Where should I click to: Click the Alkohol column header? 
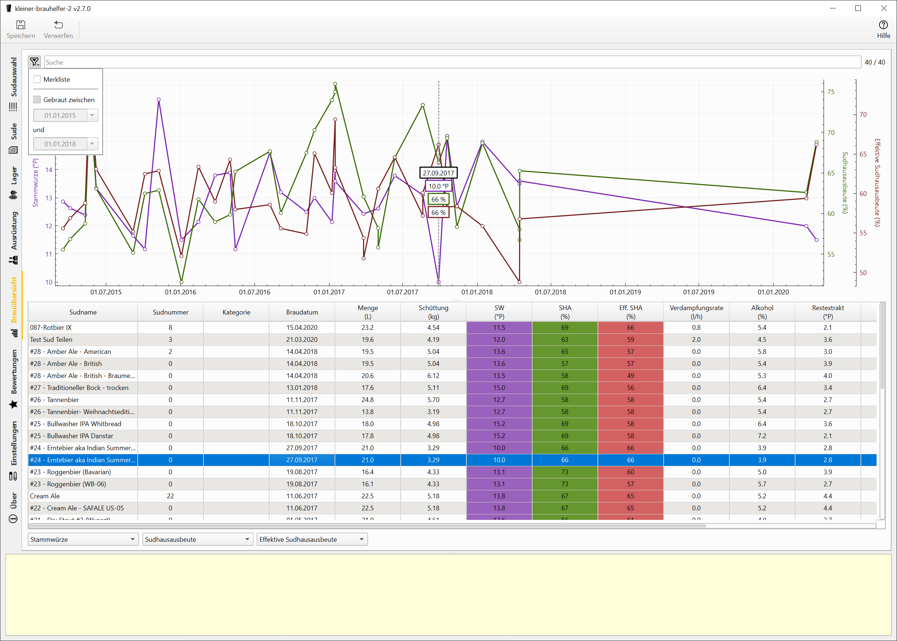[762, 312]
